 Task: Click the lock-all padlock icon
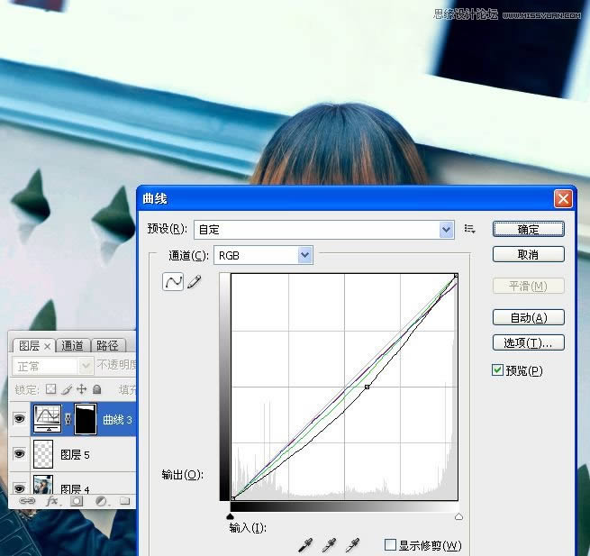tap(96, 389)
